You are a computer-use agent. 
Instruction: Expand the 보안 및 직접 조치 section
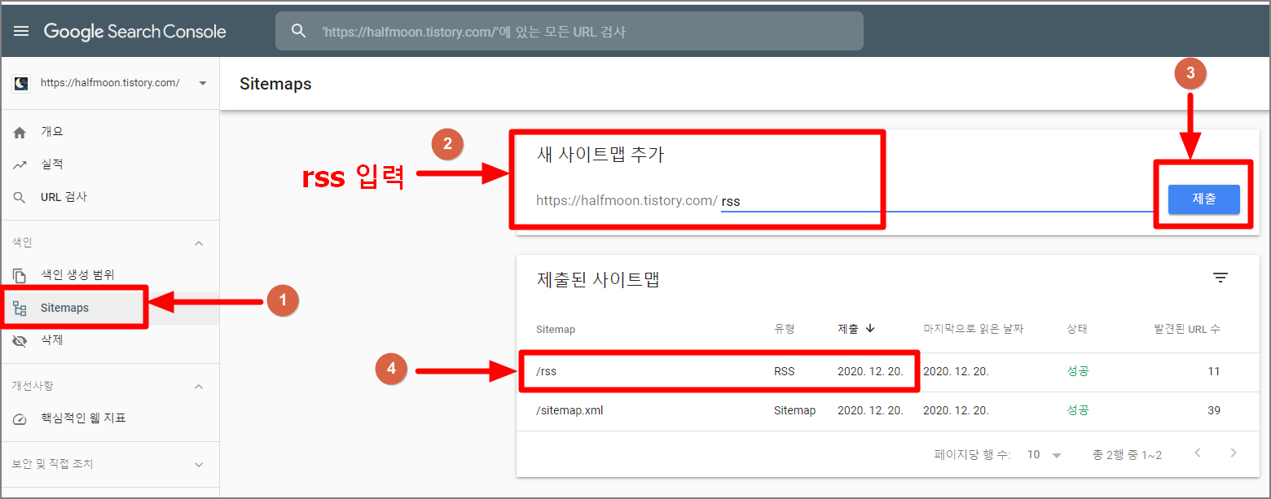pyautogui.click(x=199, y=464)
